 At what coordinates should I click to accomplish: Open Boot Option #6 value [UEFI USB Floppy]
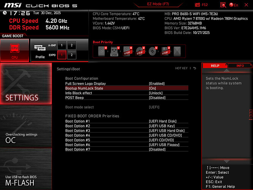tap(164, 145)
